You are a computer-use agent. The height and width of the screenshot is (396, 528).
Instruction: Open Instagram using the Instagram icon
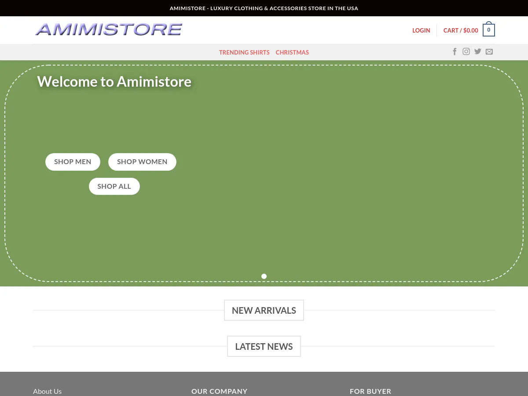(466, 51)
